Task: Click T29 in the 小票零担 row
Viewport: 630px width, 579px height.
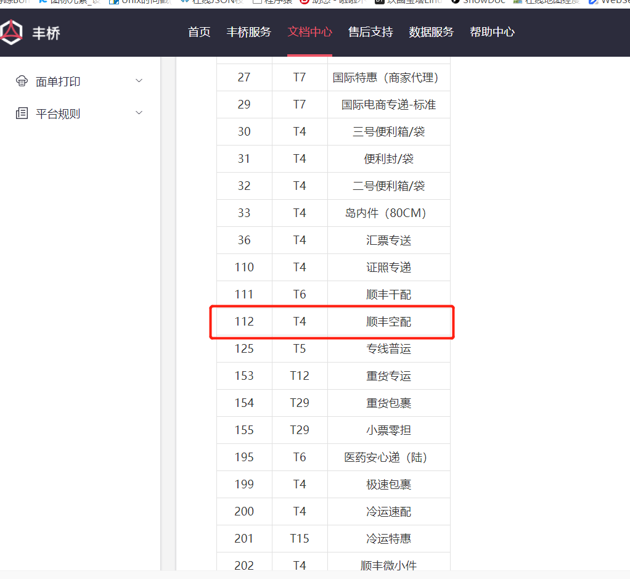Action: [x=300, y=430]
